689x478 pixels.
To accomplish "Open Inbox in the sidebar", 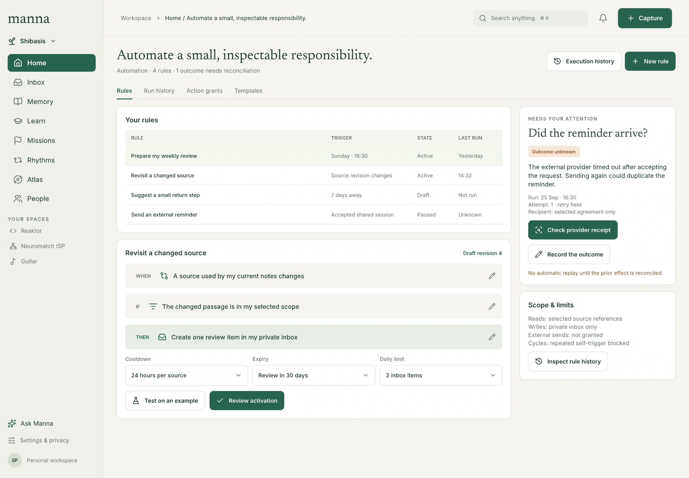I will [x=52, y=82].
